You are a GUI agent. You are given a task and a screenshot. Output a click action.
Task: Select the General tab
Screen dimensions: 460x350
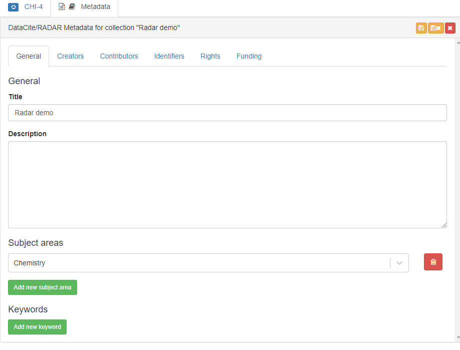(29, 56)
